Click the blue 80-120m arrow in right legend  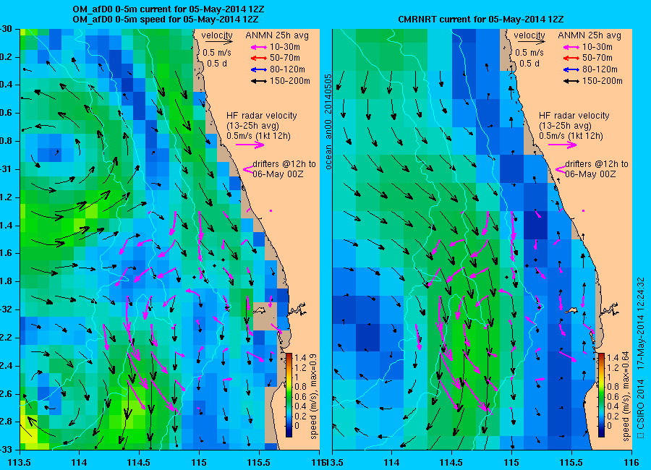point(571,69)
